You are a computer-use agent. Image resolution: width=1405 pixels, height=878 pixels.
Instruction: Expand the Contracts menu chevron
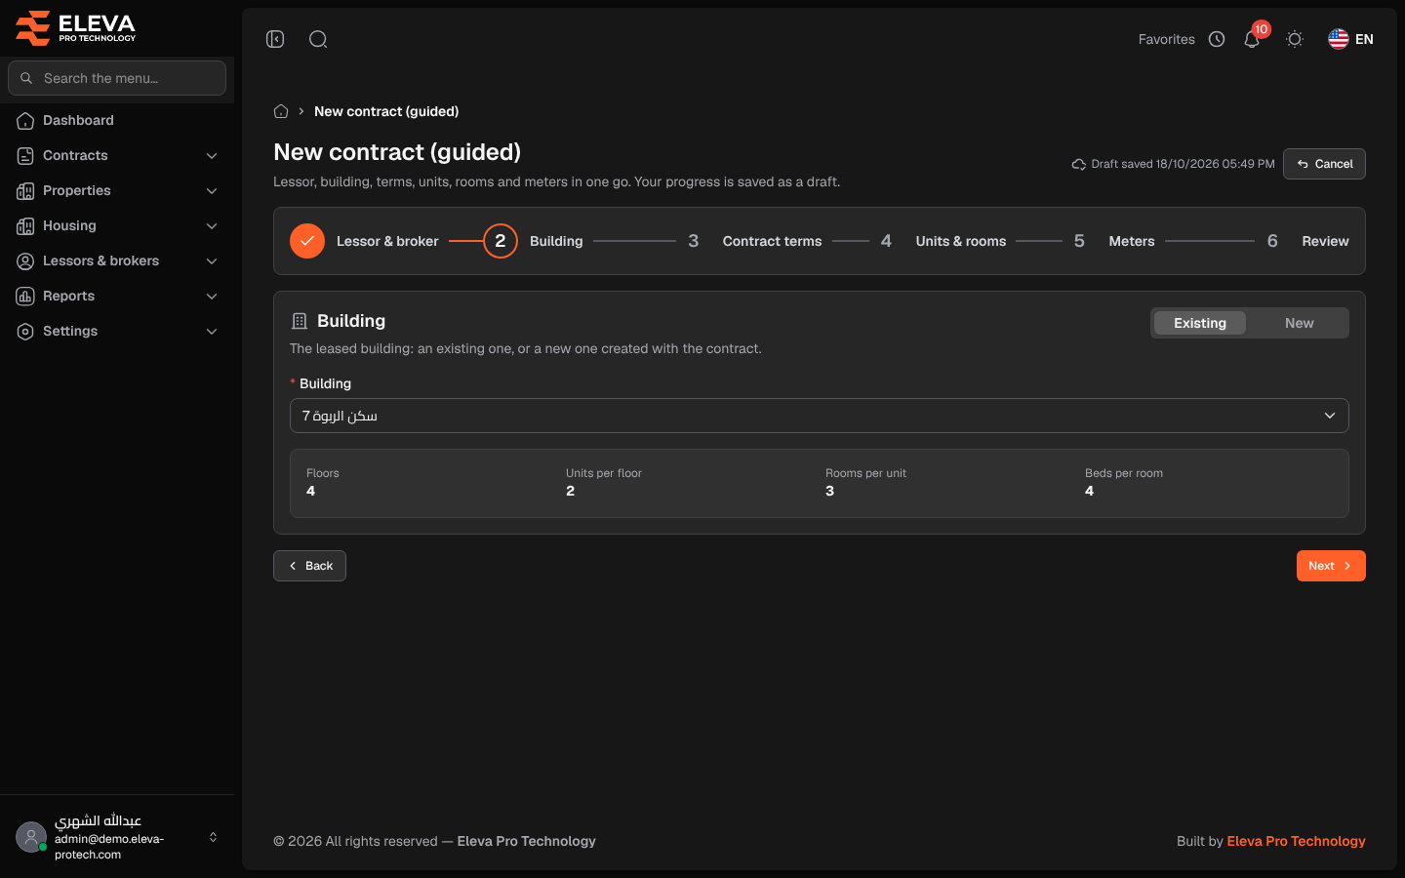pos(212,156)
